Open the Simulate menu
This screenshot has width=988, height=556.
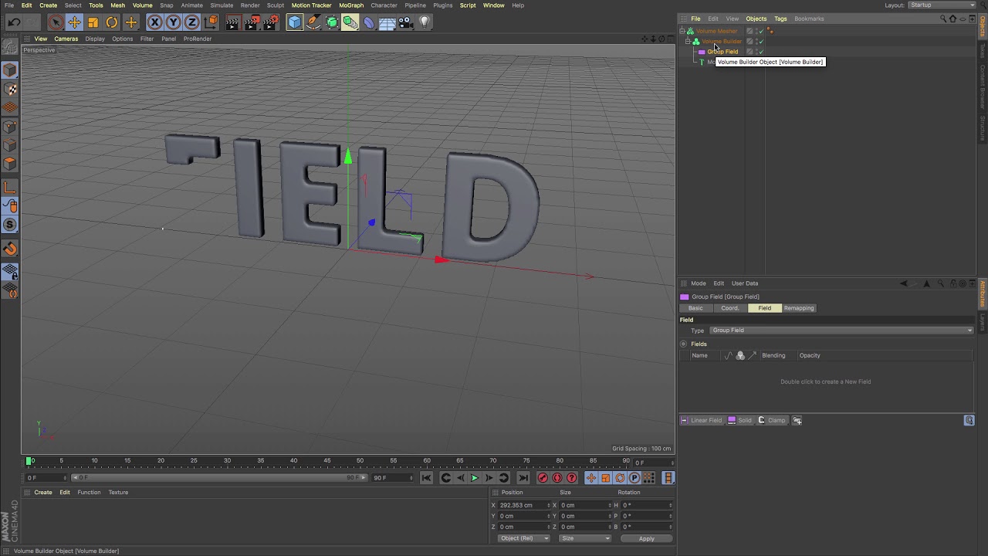tap(222, 5)
